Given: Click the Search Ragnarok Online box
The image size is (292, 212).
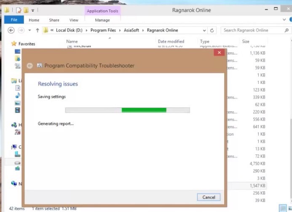Looking at the screenshot, I should coord(252,30).
